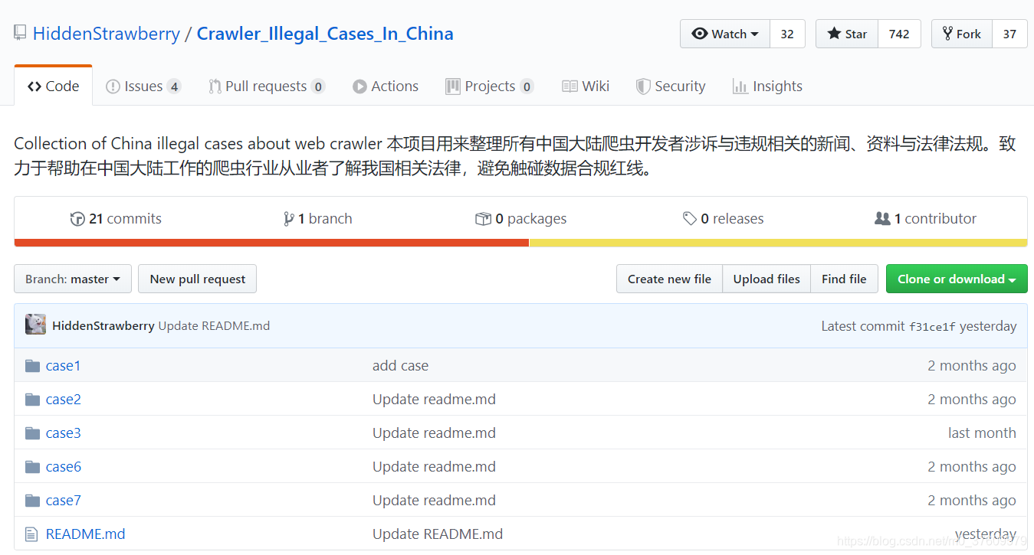Open the Actions tab
Screen dimensions: 1034x555
pos(386,87)
